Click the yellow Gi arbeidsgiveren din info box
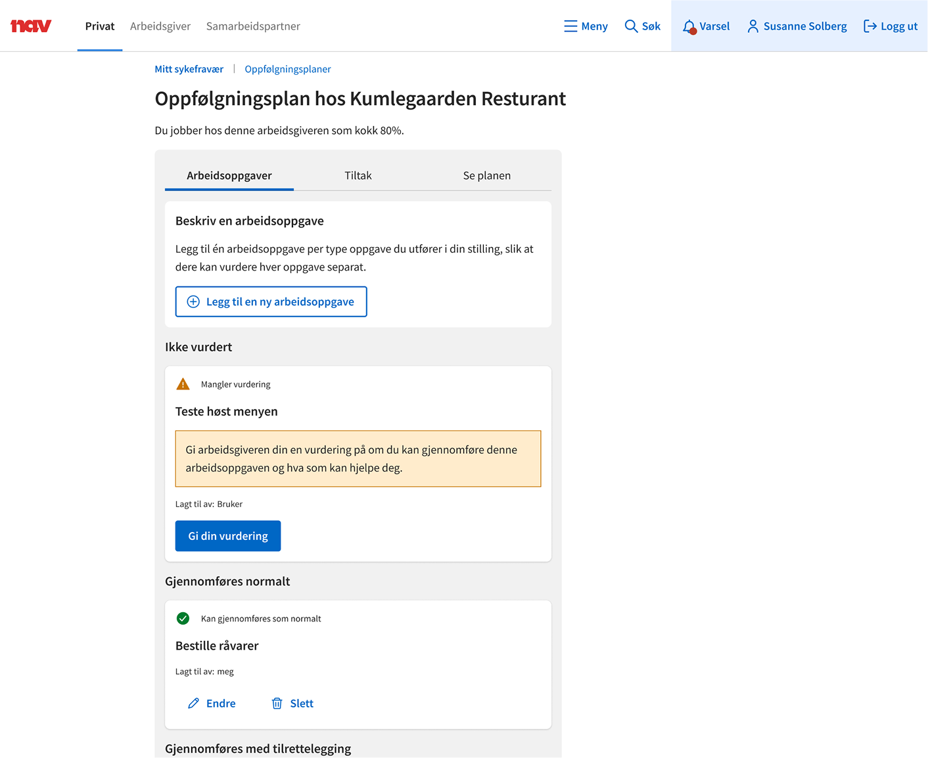This screenshot has width=928, height=758. pyautogui.click(x=358, y=458)
